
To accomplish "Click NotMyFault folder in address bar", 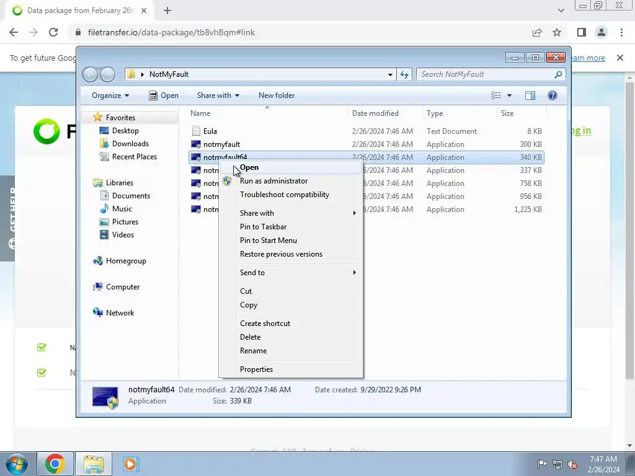I will [169, 74].
